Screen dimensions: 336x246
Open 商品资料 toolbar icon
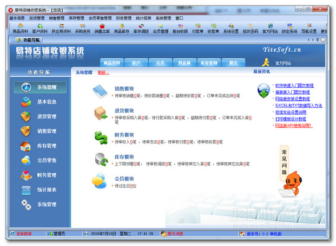click(20, 29)
